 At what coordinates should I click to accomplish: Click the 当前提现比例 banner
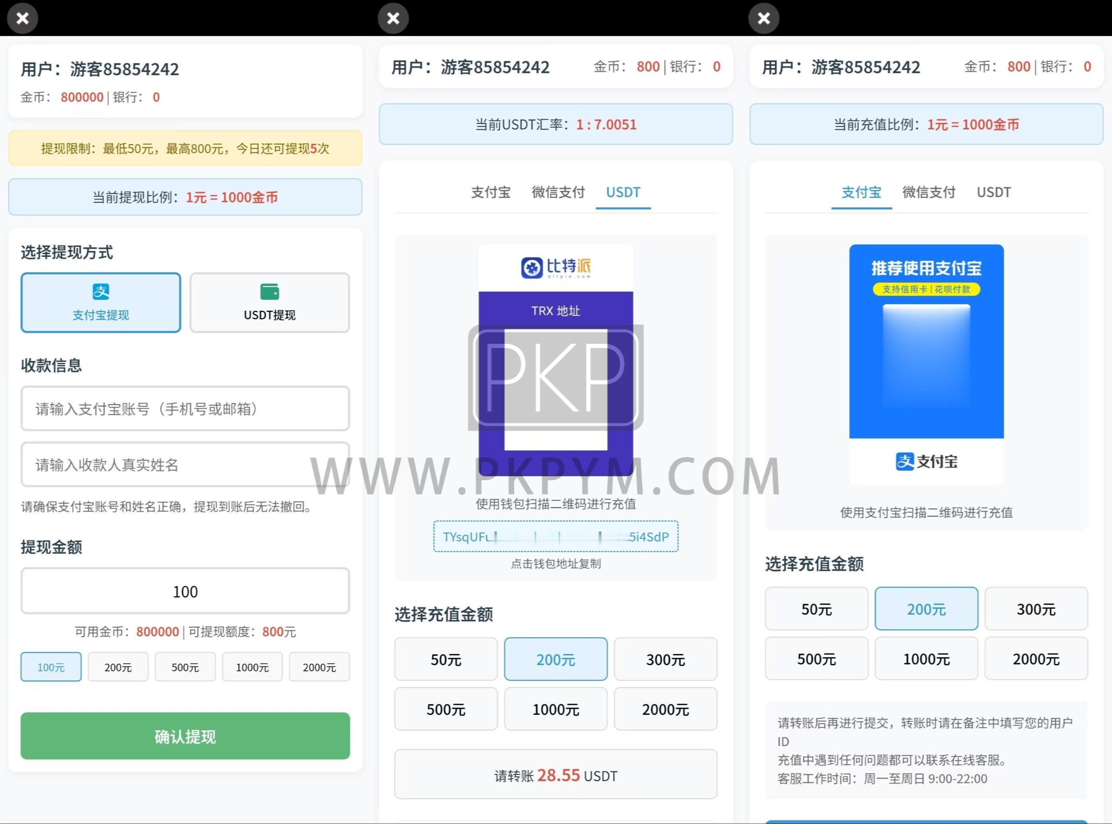[185, 197]
